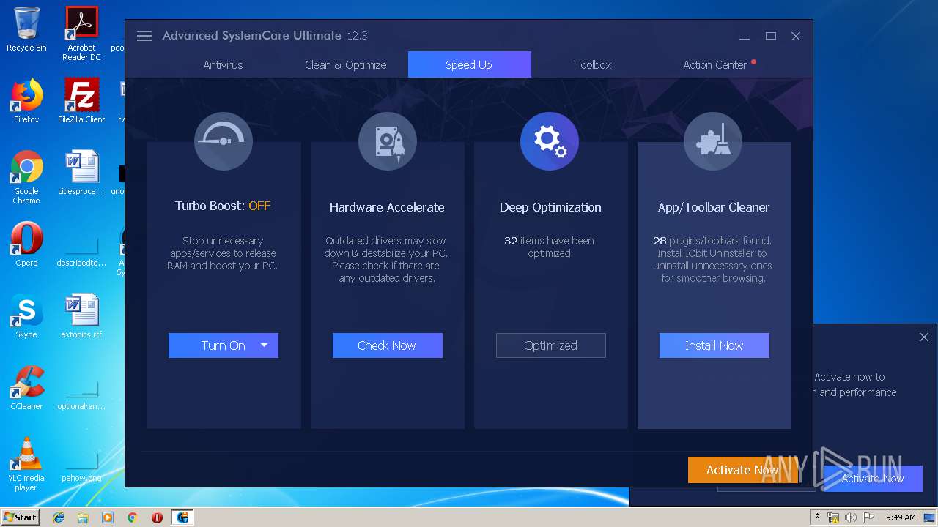Click the Optimized button
Viewport: 938px width, 527px height.
point(551,345)
